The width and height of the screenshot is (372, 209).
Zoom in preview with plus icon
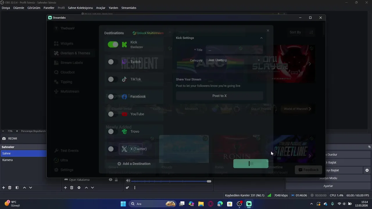[17, 131]
